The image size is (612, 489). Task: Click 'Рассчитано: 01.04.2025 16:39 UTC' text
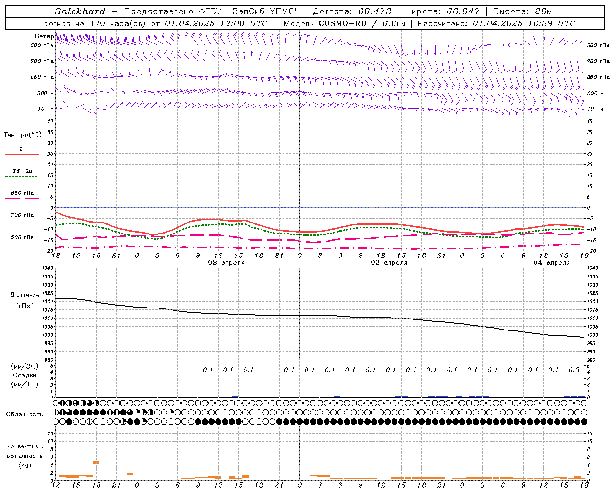point(496,23)
